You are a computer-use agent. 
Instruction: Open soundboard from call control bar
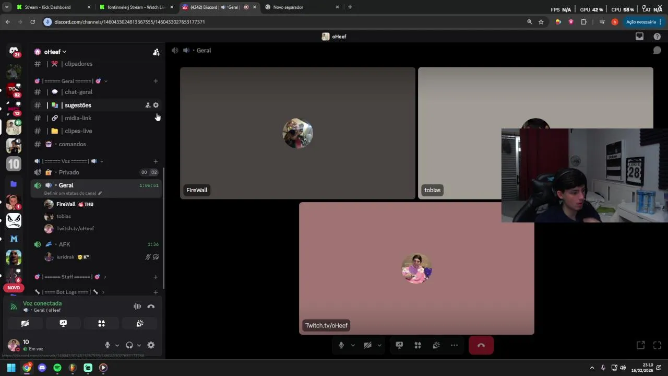(436, 345)
